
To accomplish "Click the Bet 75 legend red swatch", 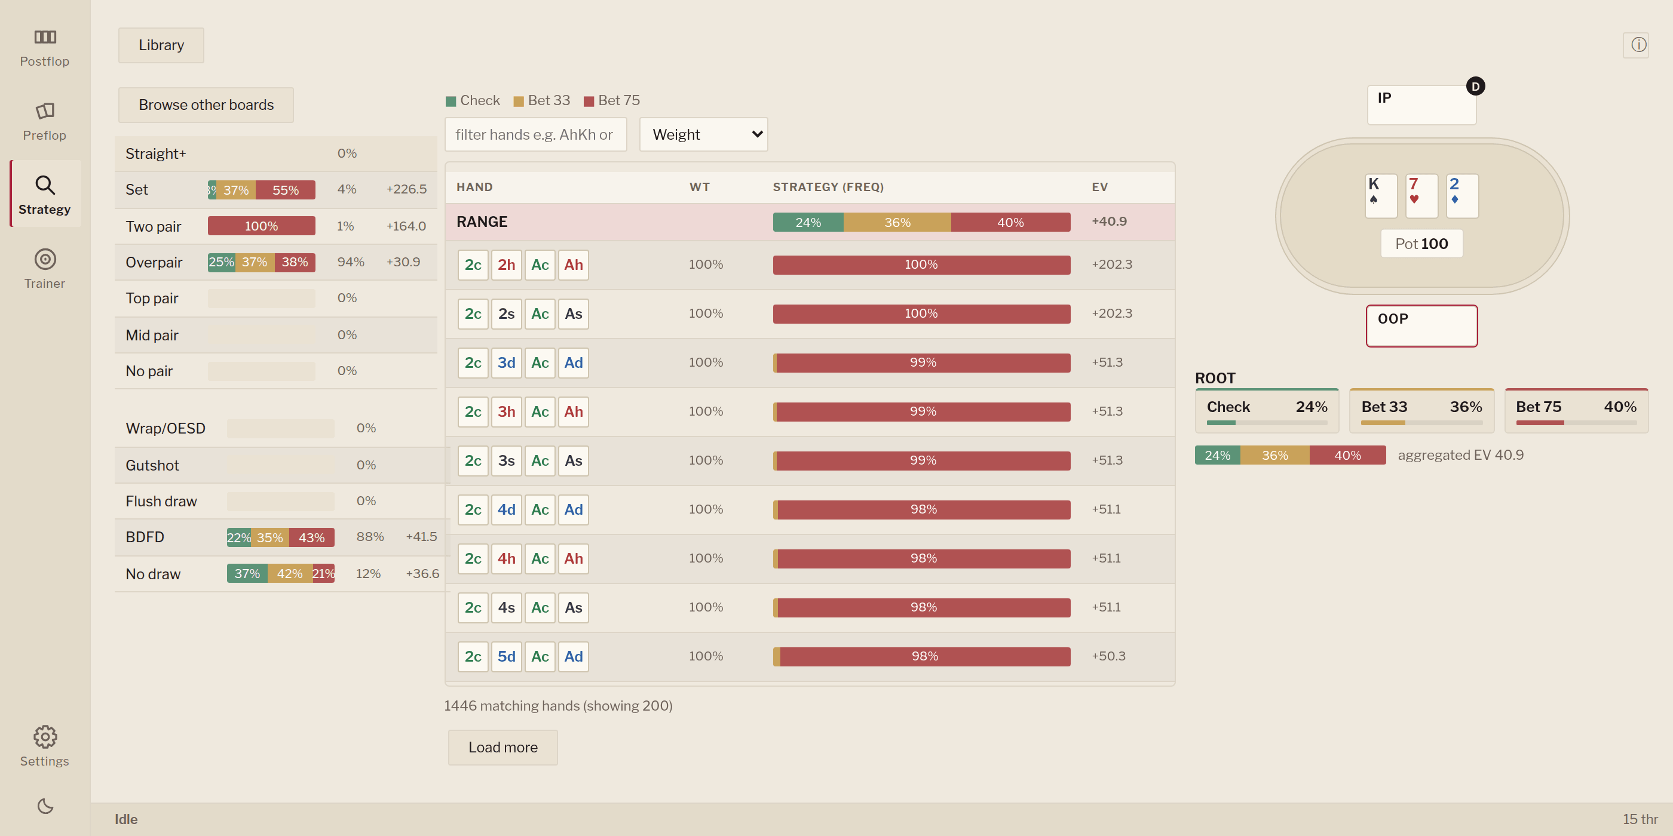I will 589,102.
